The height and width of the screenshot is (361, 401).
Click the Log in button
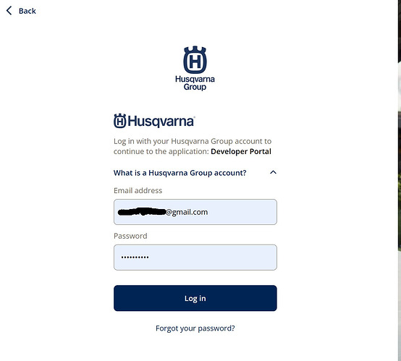[x=195, y=298]
